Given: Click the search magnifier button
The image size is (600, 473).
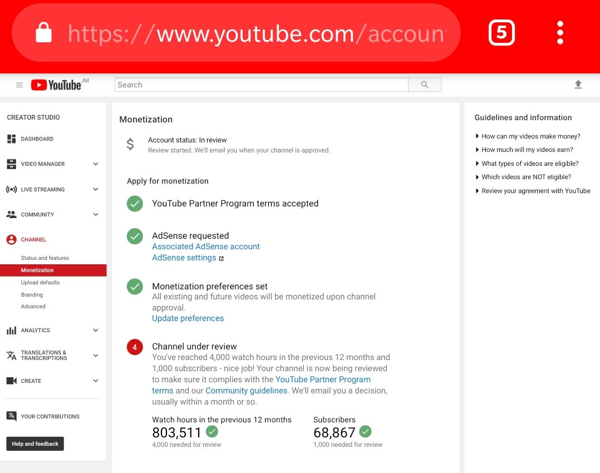Looking at the screenshot, I should tap(425, 85).
